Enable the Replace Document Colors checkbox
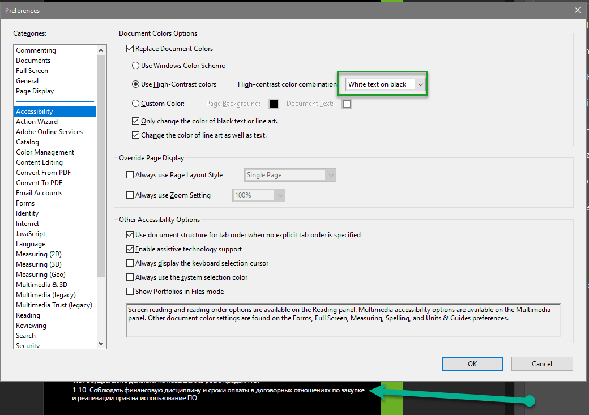Image resolution: width=589 pixels, height=415 pixels. click(130, 49)
